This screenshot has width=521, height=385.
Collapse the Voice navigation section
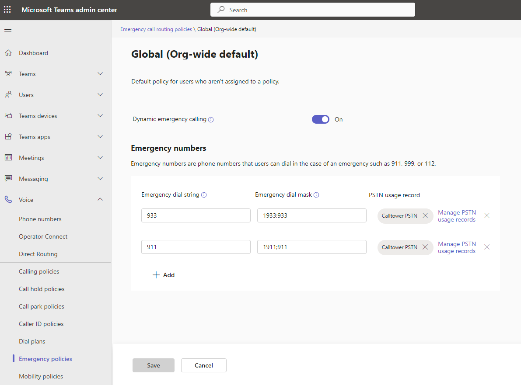click(x=100, y=200)
